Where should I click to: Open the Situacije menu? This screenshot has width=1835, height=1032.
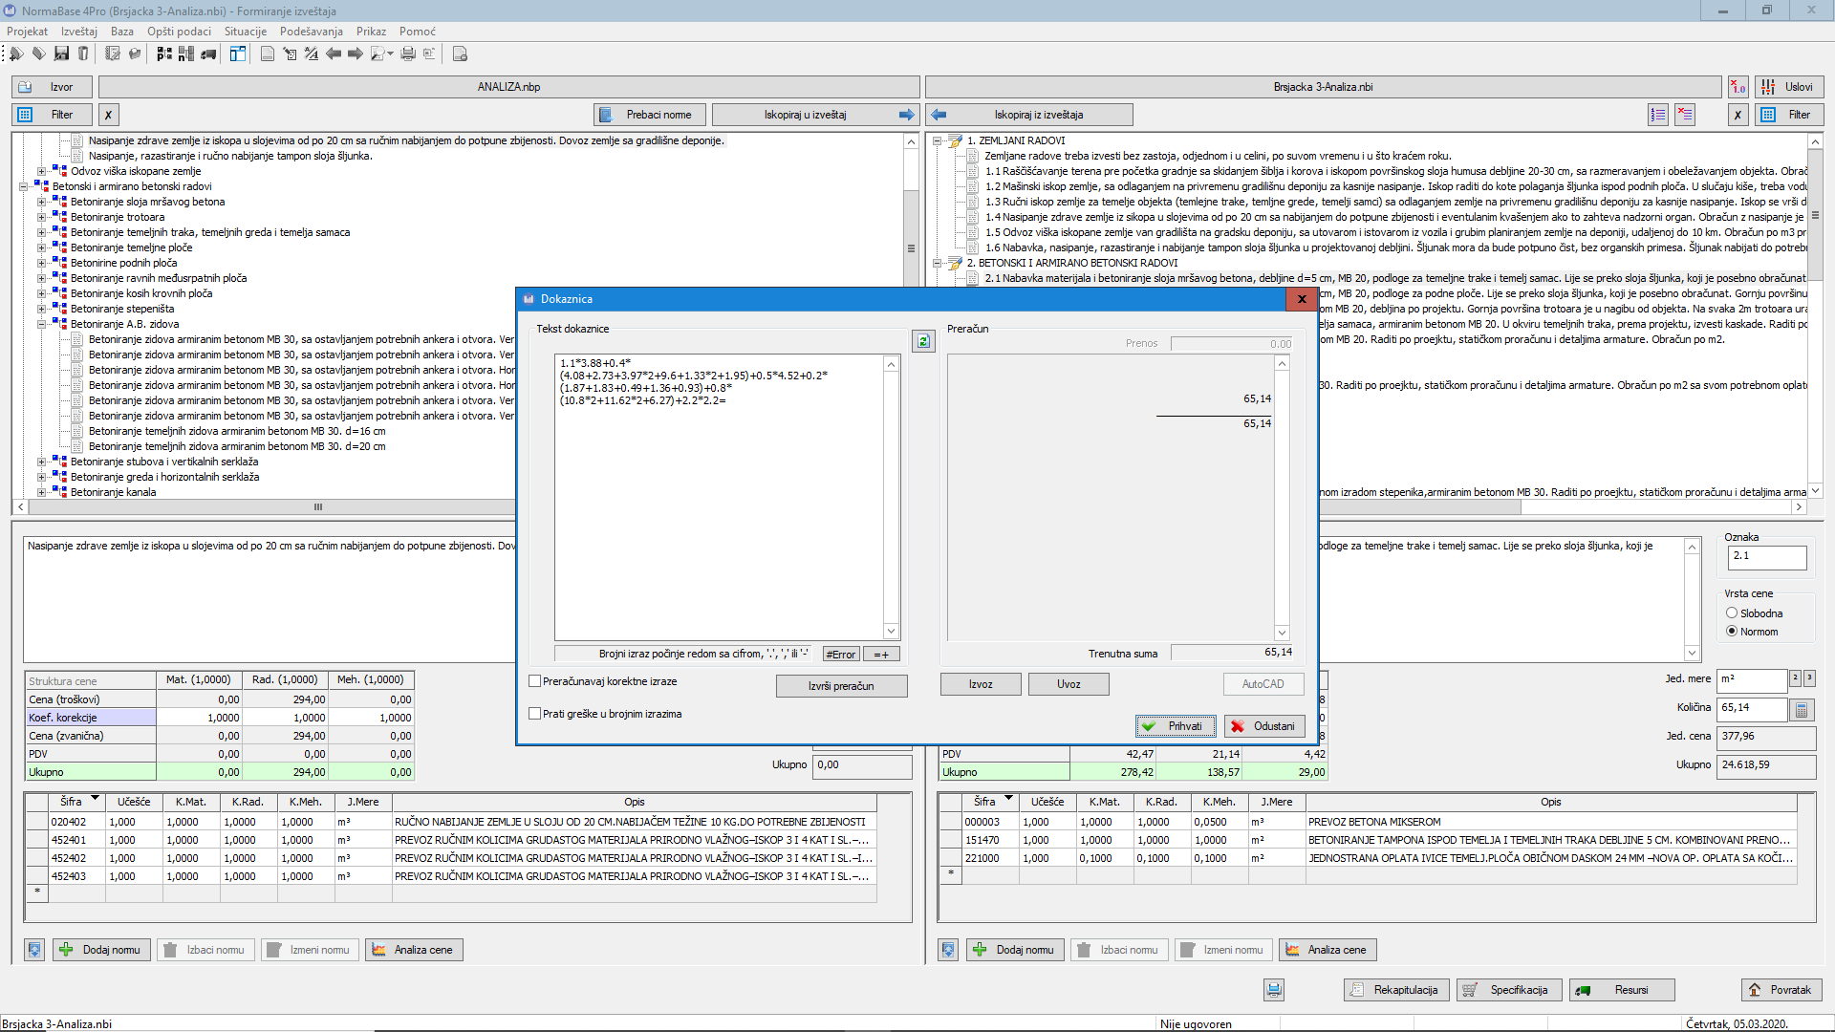click(x=246, y=32)
